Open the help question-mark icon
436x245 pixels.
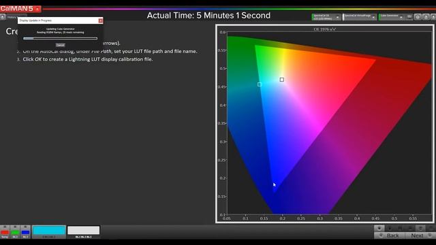click(426, 17)
